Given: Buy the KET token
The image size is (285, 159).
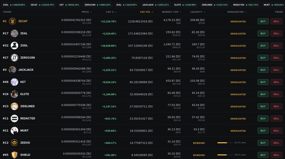Looking at the screenshot, I should [x=263, y=82].
